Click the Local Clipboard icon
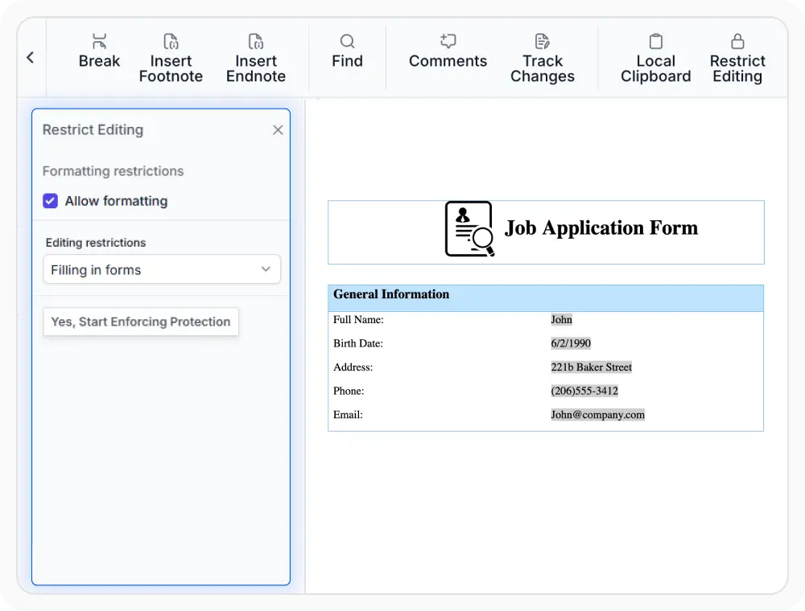This screenshot has height=611, width=805. click(655, 42)
